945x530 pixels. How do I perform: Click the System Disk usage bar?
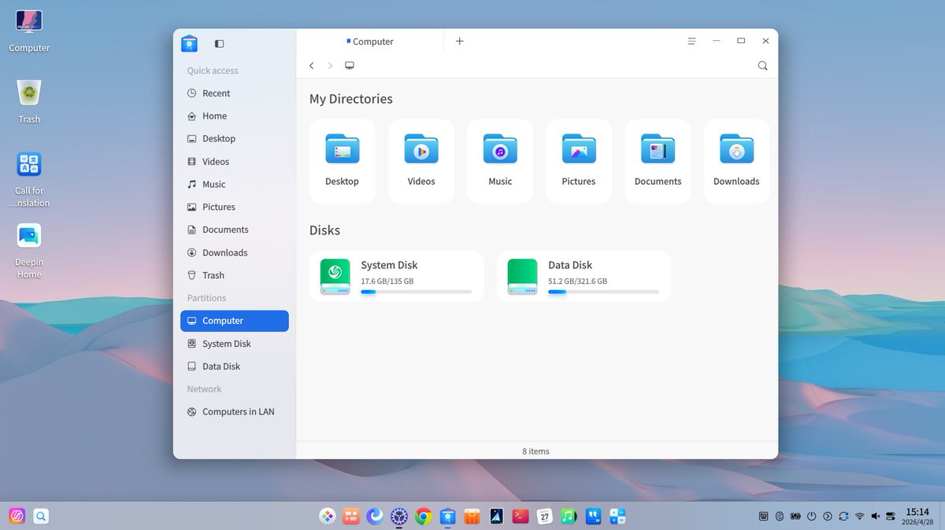(x=417, y=292)
